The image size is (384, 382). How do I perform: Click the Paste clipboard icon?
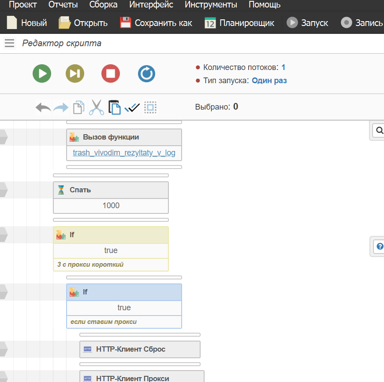coord(114,107)
